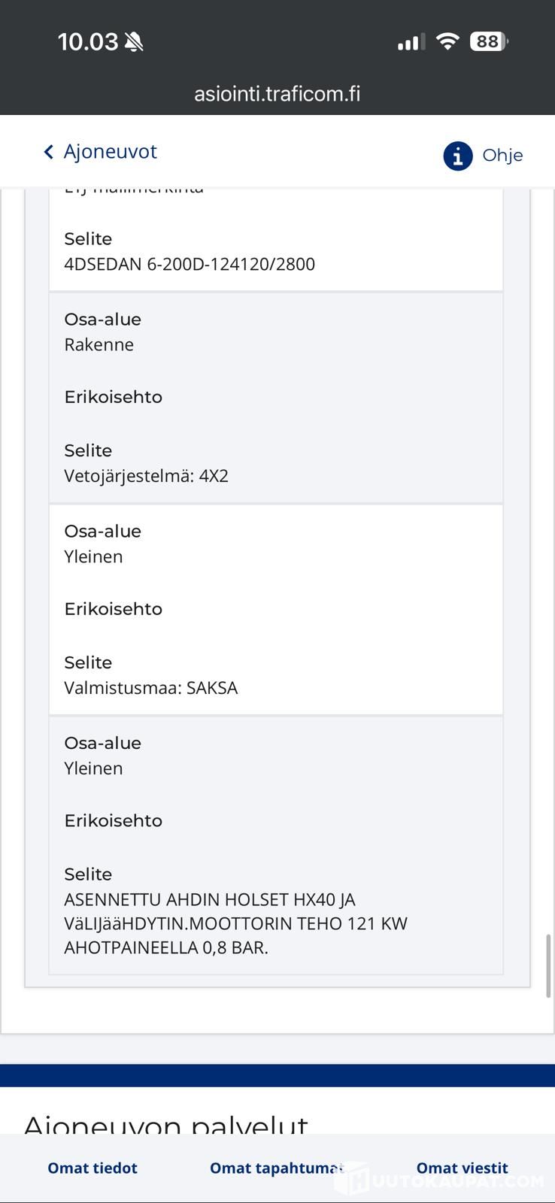This screenshot has width=555, height=1203.
Task: Tap the battery indicator showing 88
Action: (489, 41)
